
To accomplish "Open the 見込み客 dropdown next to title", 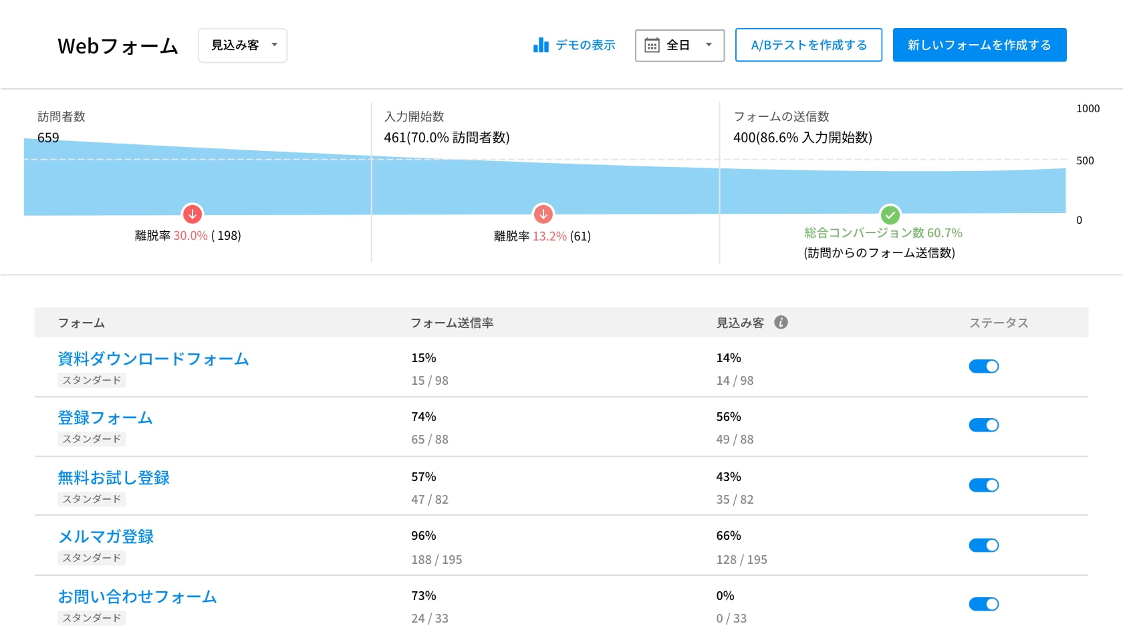I will click(243, 45).
